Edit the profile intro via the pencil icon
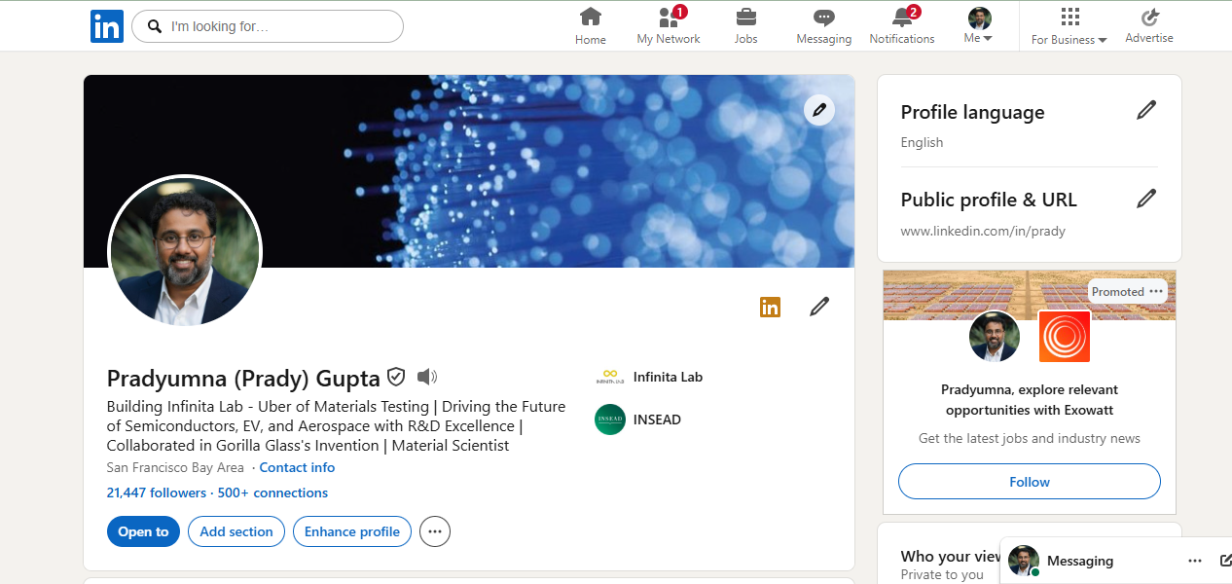The image size is (1232, 584). [x=819, y=308]
